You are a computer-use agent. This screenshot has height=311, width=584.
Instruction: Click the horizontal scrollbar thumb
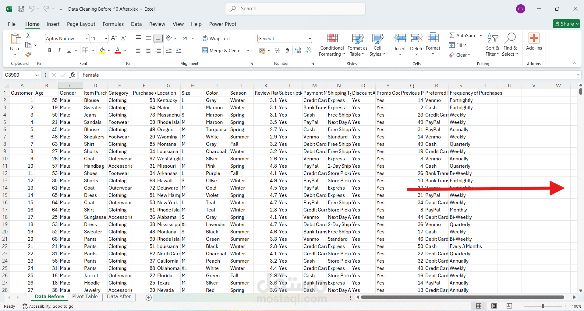[x=462, y=297]
